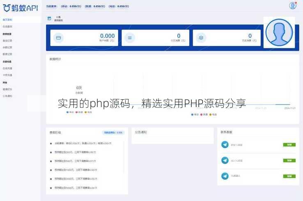The width and height of the screenshot is (303, 201).
Task: Toggle 移动 series in the line chart legend
Action: click(195, 114)
